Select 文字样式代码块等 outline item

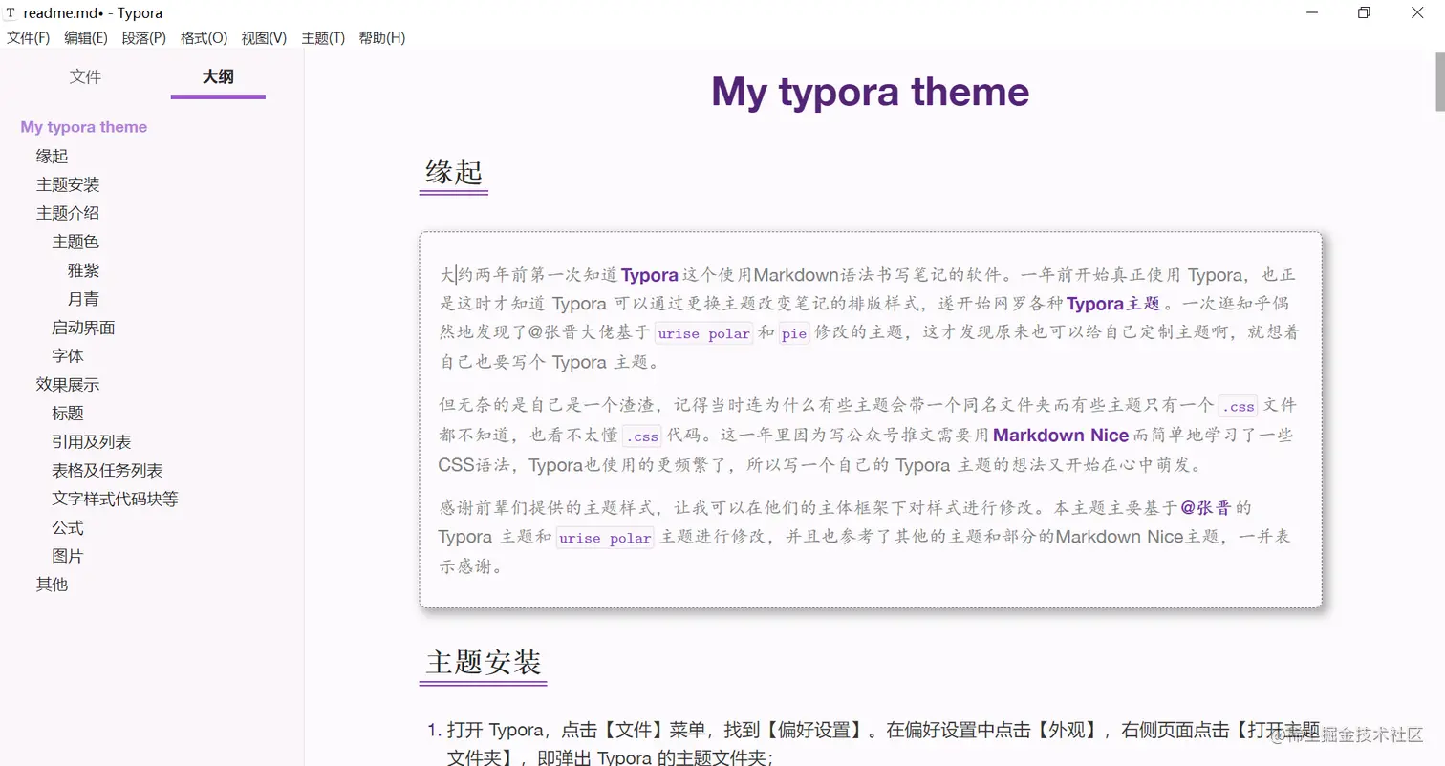pyautogui.click(x=115, y=499)
